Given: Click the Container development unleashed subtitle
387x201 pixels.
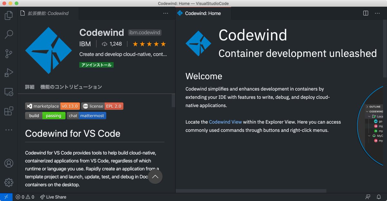Looking at the screenshot, I should pos(298,53).
